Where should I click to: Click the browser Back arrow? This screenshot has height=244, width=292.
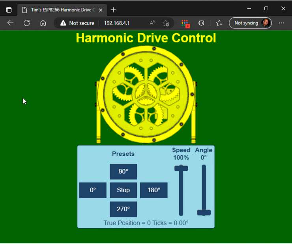coord(10,23)
